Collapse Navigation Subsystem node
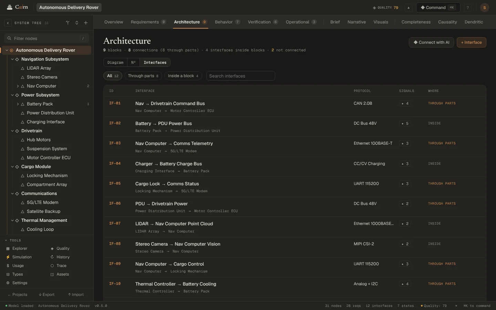Screen dimensions: 496x310 (x=12, y=59)
